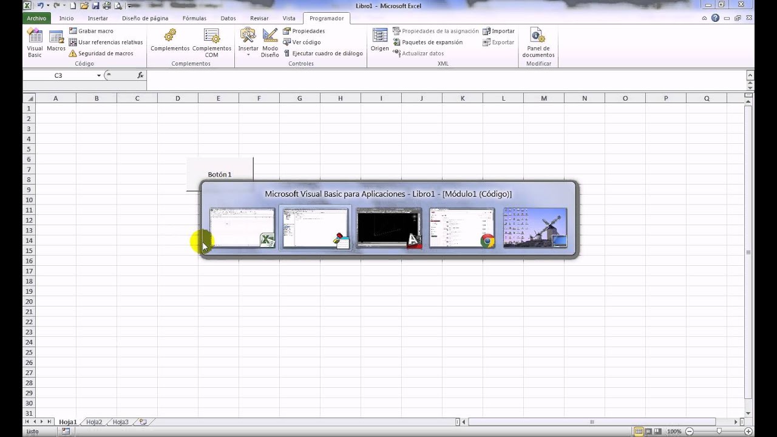777x437 pixels.
Task: Open the Visual Basic editor
Action: [x=35, y=42]
